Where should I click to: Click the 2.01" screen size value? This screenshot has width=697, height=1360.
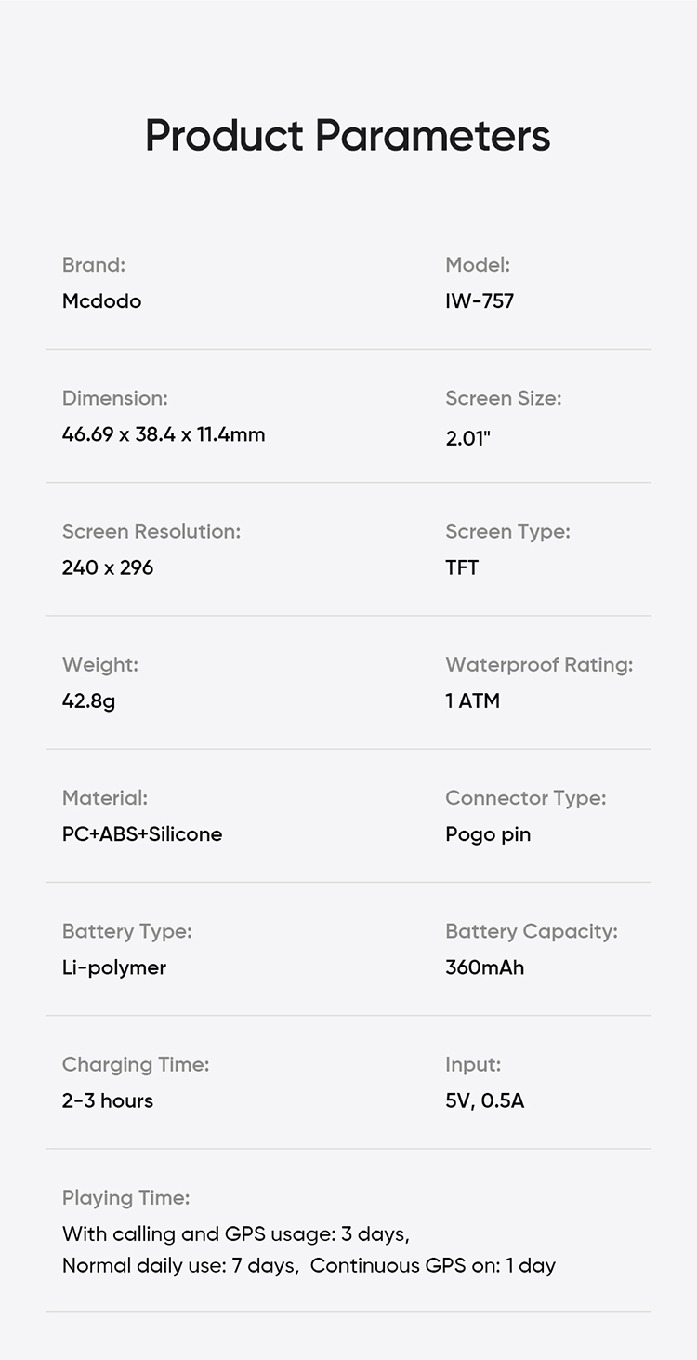[467, 436]
